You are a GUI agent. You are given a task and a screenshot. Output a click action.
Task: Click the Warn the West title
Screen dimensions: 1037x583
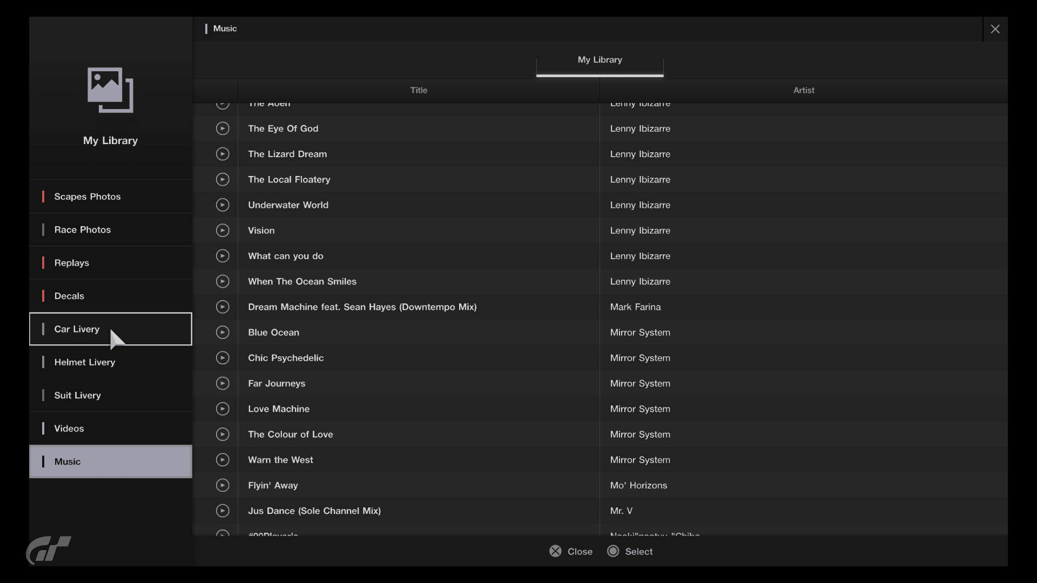[x=280, y=460]
